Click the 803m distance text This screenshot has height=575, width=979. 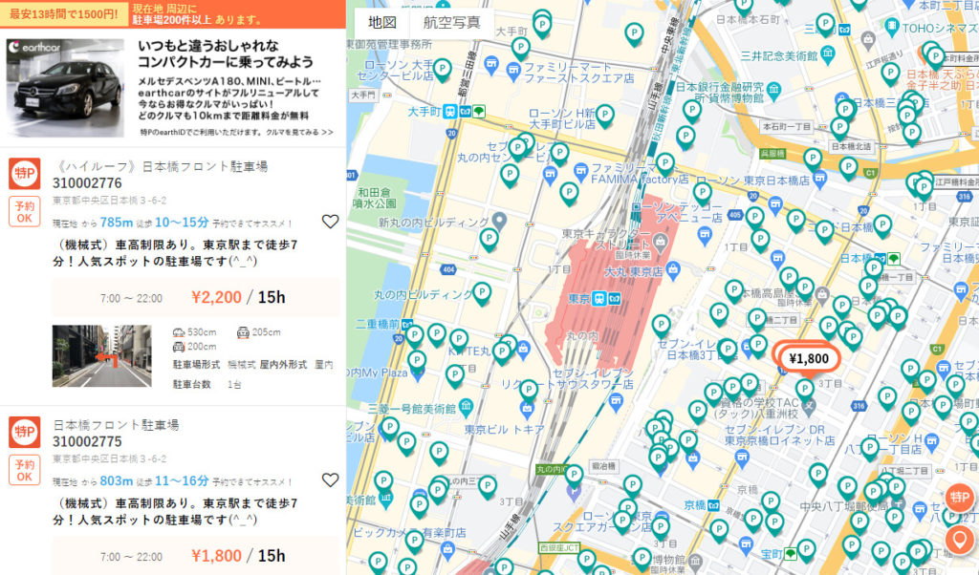coord(116,480)
